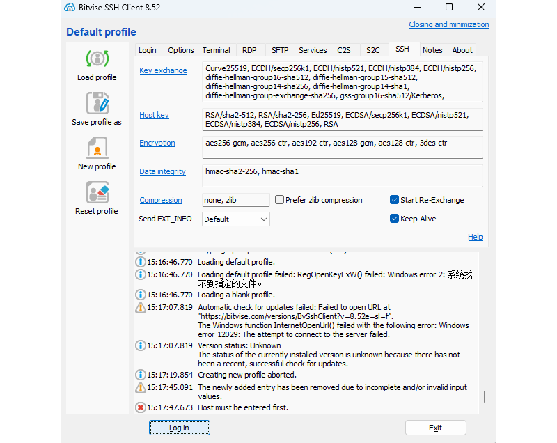Open the Encryption link
This screenshot has width=557, height=443.
pyautogui.click(x=157, y=143)
